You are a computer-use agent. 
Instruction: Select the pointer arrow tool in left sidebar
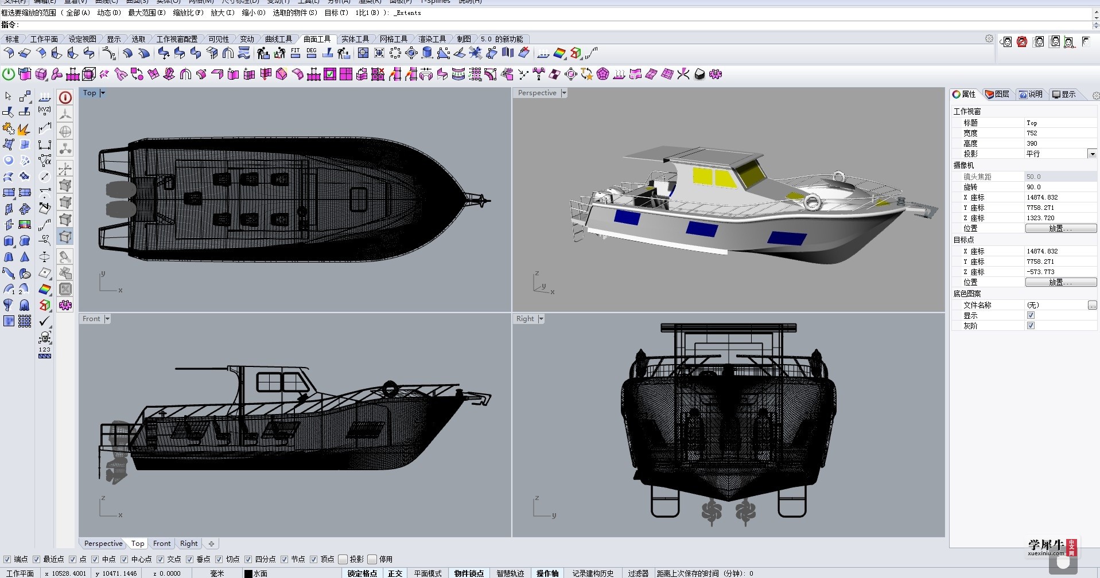[8, 96]
